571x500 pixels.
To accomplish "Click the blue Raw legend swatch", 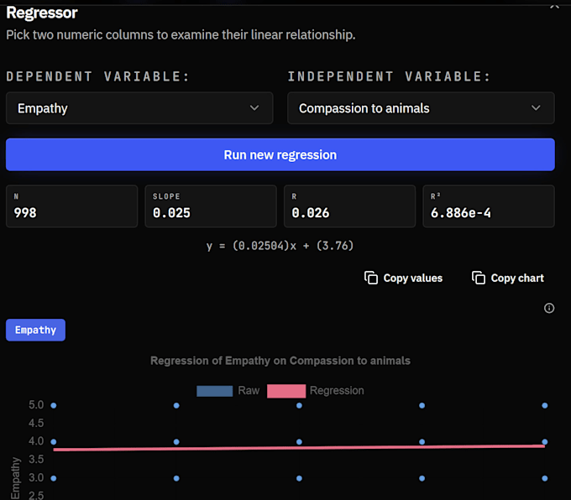I will click(x=214, y=391).
